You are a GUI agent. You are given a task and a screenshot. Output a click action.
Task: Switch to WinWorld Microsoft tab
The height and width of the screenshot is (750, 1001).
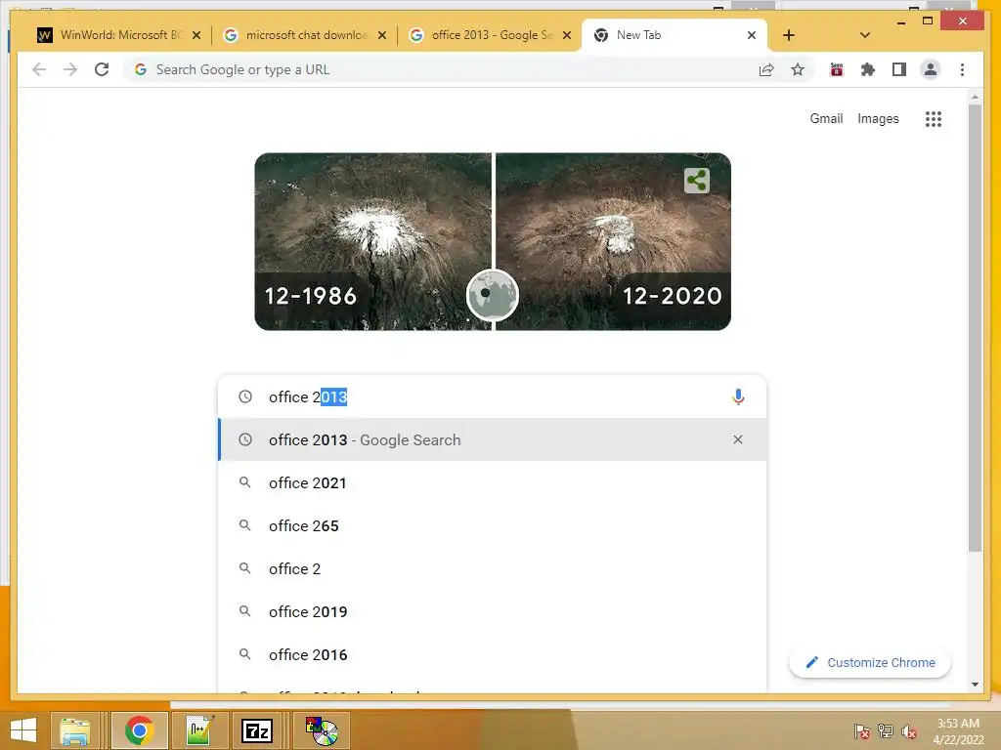pos(118,35)
